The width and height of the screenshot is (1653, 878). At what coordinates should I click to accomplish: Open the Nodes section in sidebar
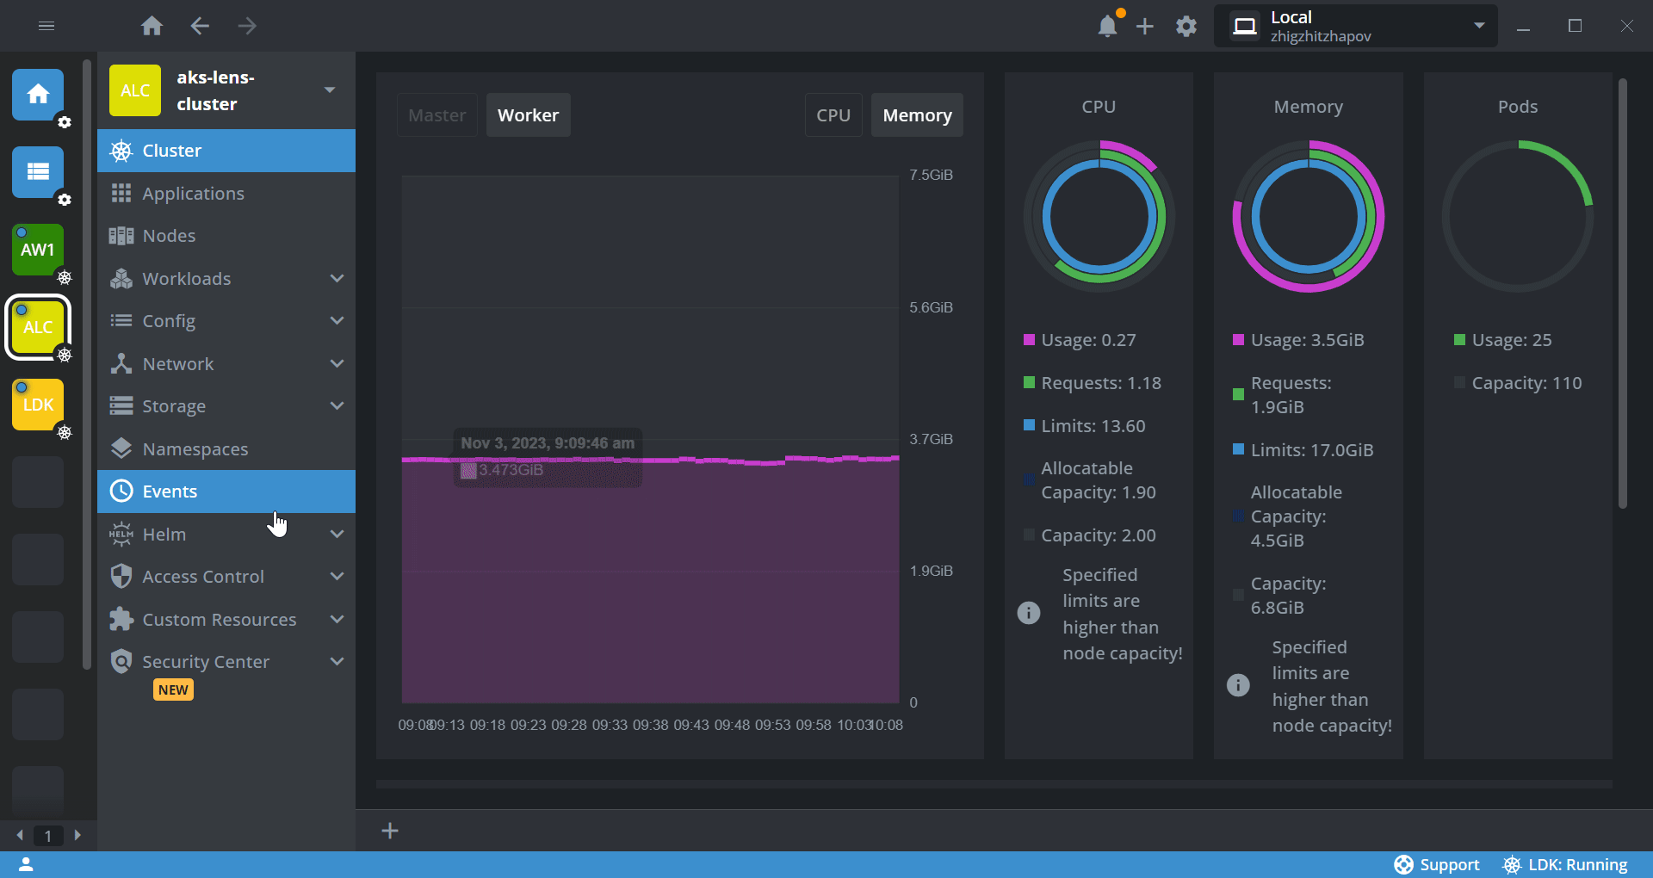pyautogui.click(x=169, y=235)
